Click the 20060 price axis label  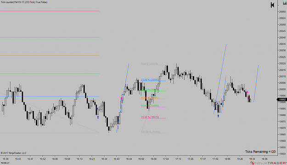tap(282, 12)
